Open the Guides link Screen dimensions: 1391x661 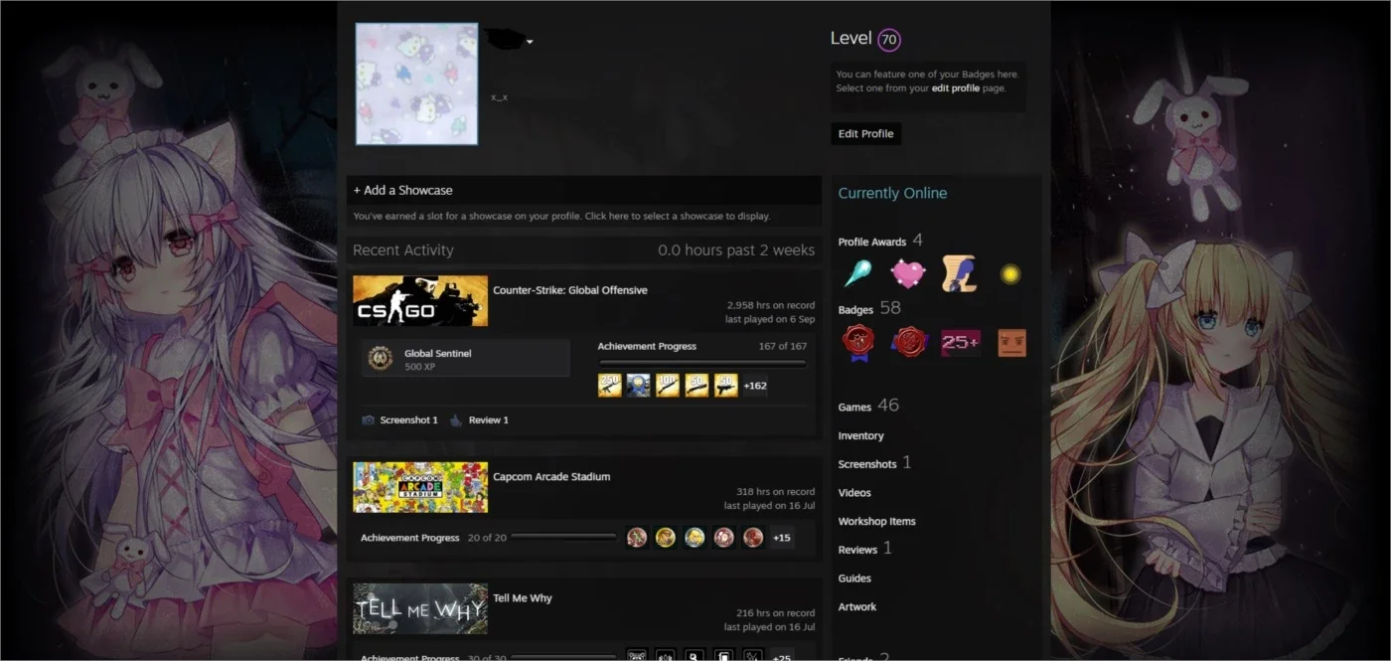(854, 578)
